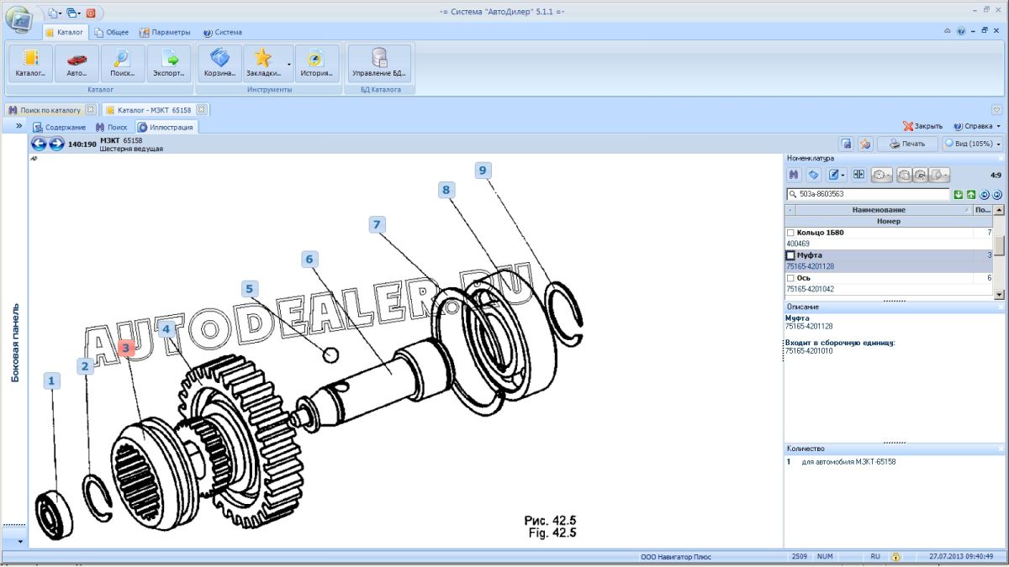The width and height of the screenshot is (1009, 567).
Task: Go to next illustration with forward arrow
Action: (56, 144)
